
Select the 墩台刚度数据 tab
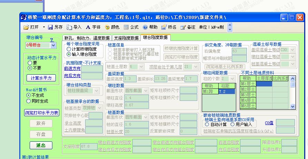[x=155, y=37]
